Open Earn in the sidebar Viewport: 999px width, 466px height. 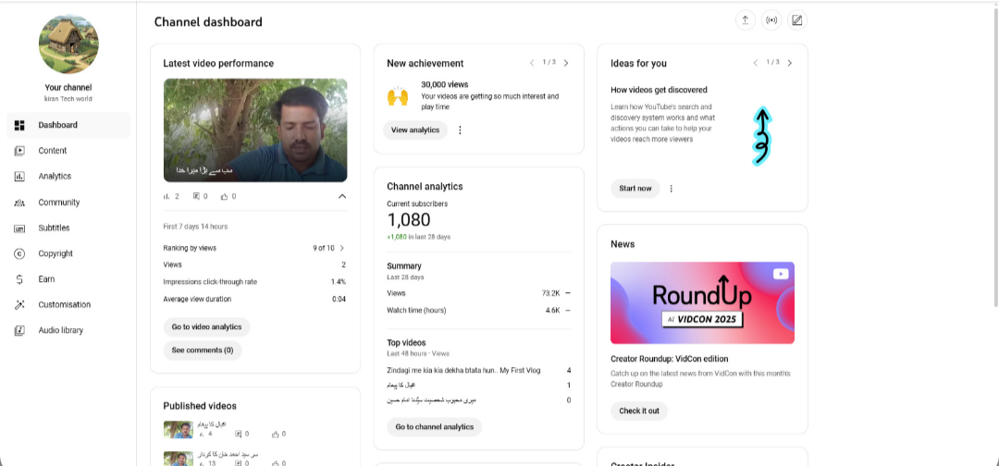pos(68,279)
